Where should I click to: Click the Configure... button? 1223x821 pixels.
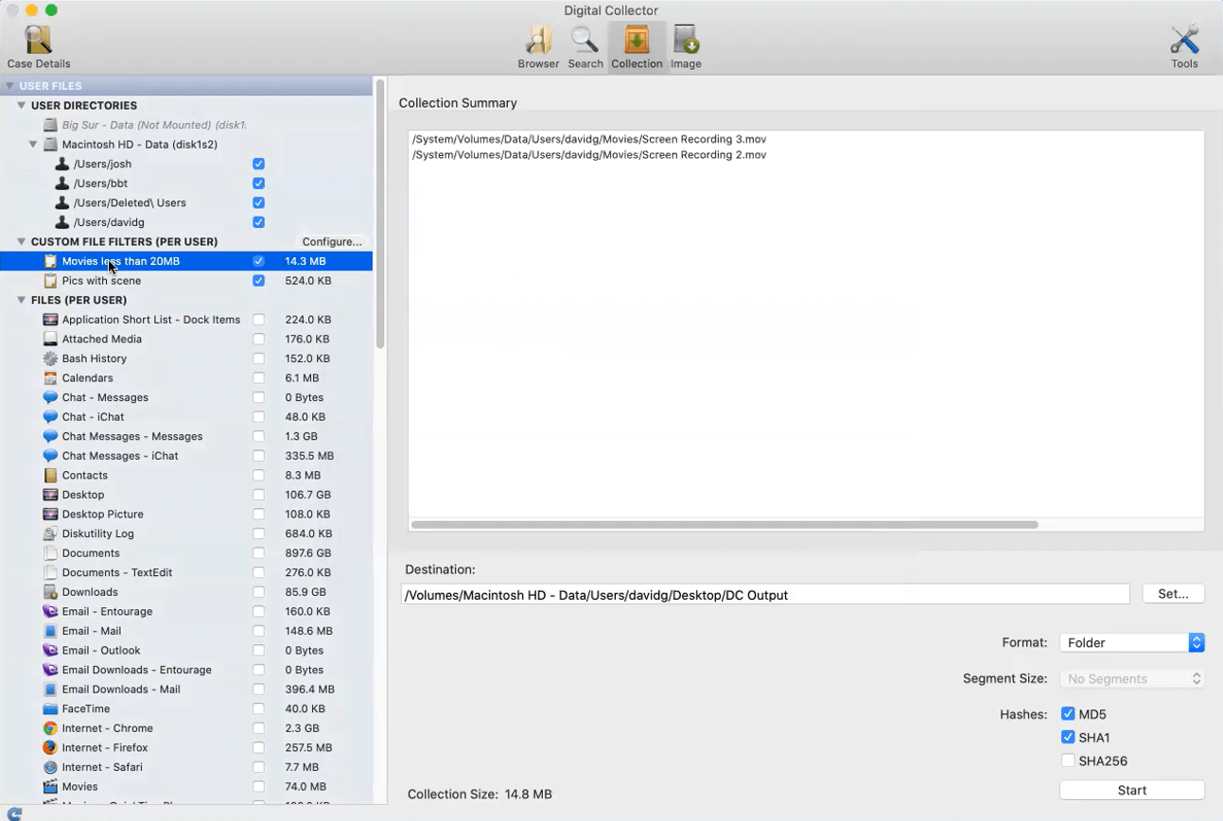332,242
